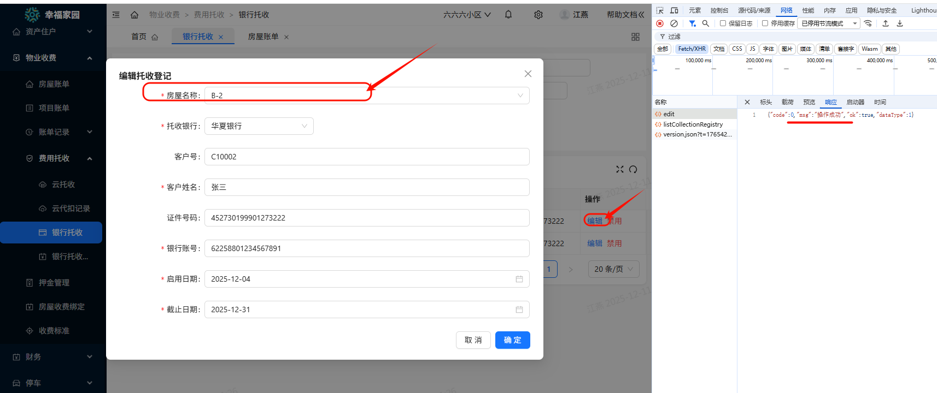Click the 确定 button to confirm
This screenshot has height=393, width=937.
[x=512, y=340]
